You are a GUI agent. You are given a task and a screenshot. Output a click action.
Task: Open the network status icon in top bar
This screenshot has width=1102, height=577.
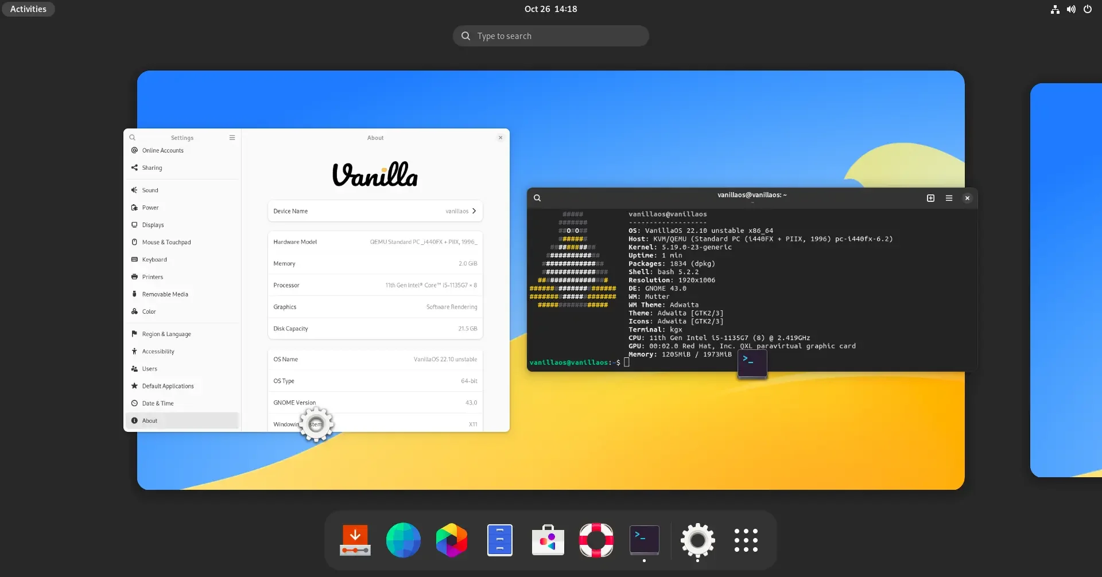pos(1055,9)
